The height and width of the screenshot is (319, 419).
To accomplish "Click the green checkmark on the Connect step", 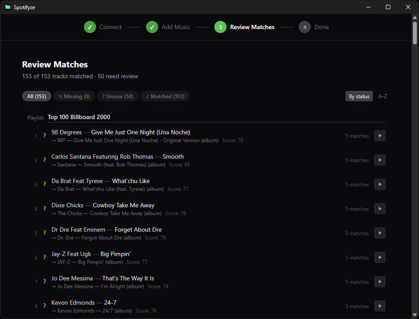I will tap(90, 27).
